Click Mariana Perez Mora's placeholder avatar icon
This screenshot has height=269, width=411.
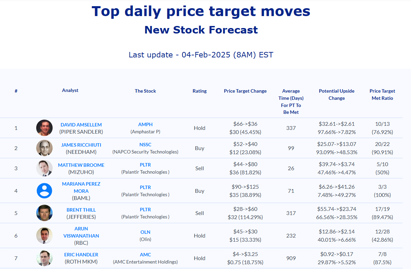click(44, 191)
